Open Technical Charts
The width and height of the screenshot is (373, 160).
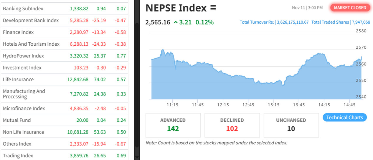(344, 118)
